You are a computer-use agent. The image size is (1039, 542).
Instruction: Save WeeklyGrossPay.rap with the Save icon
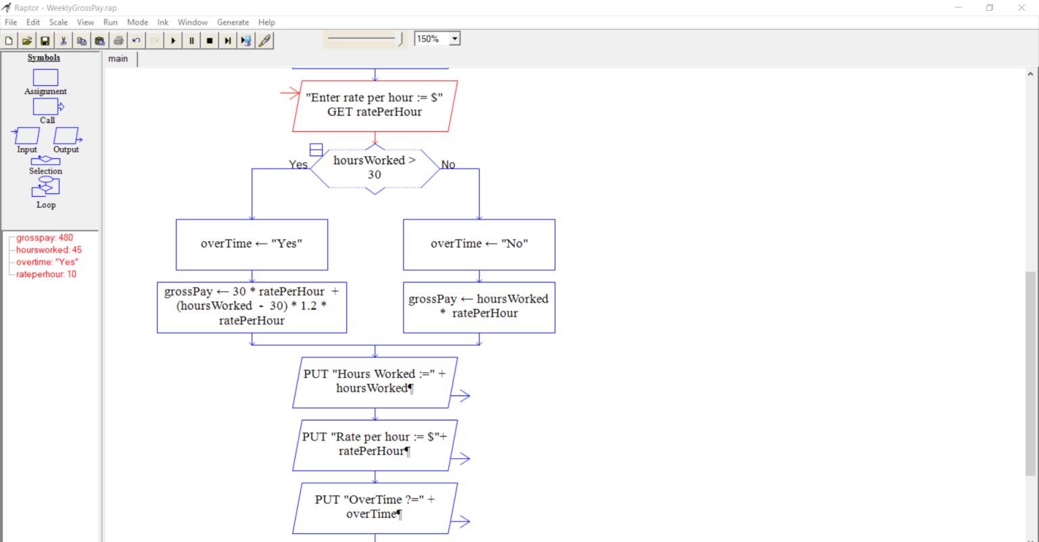(x=45, y=40)
